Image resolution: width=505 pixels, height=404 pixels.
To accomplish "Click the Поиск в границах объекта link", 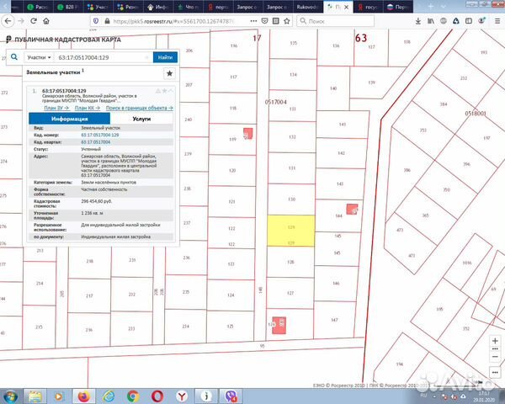I will coord(141,108).
